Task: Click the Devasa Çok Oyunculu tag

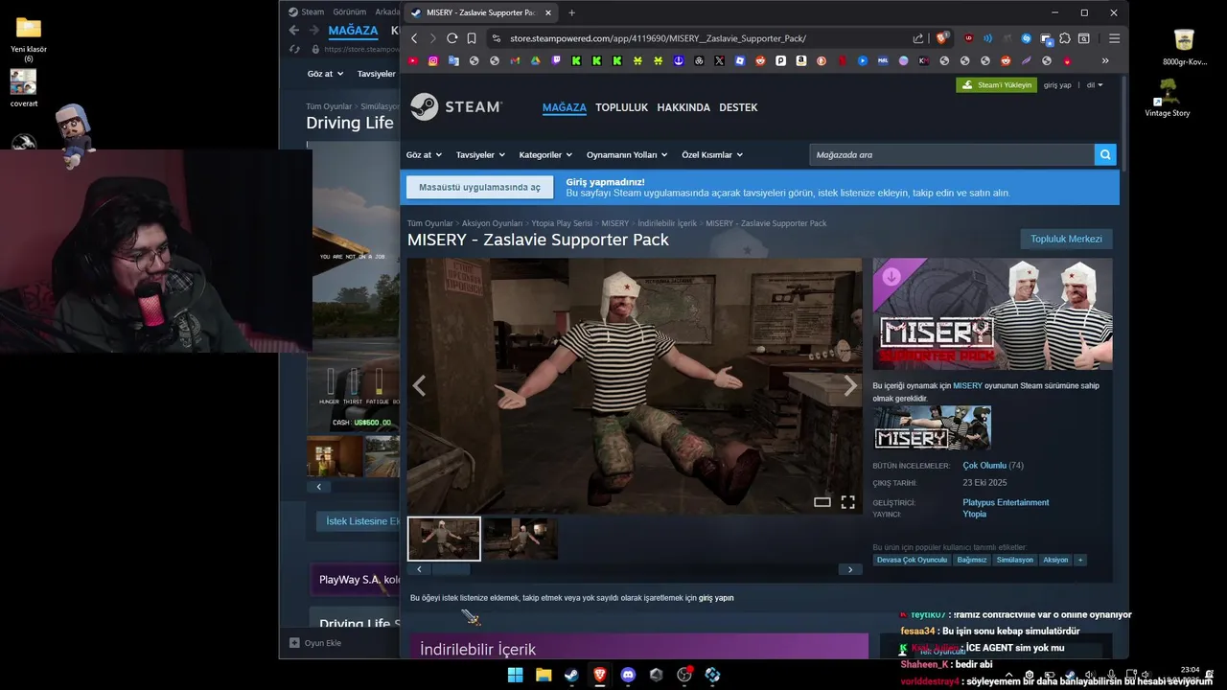Action: [912, 560]
